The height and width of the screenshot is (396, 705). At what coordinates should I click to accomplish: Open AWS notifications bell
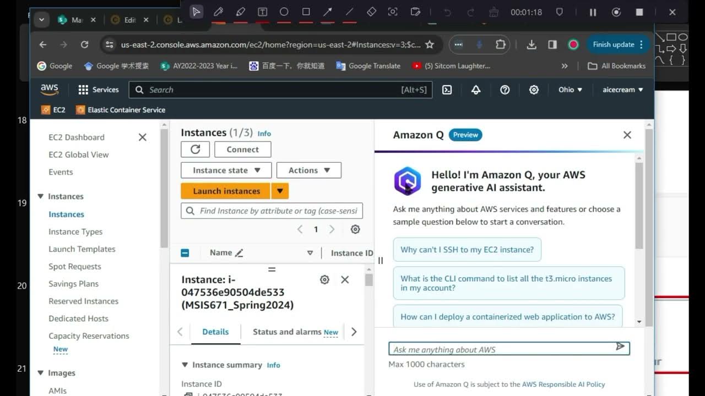pos(476,90)
